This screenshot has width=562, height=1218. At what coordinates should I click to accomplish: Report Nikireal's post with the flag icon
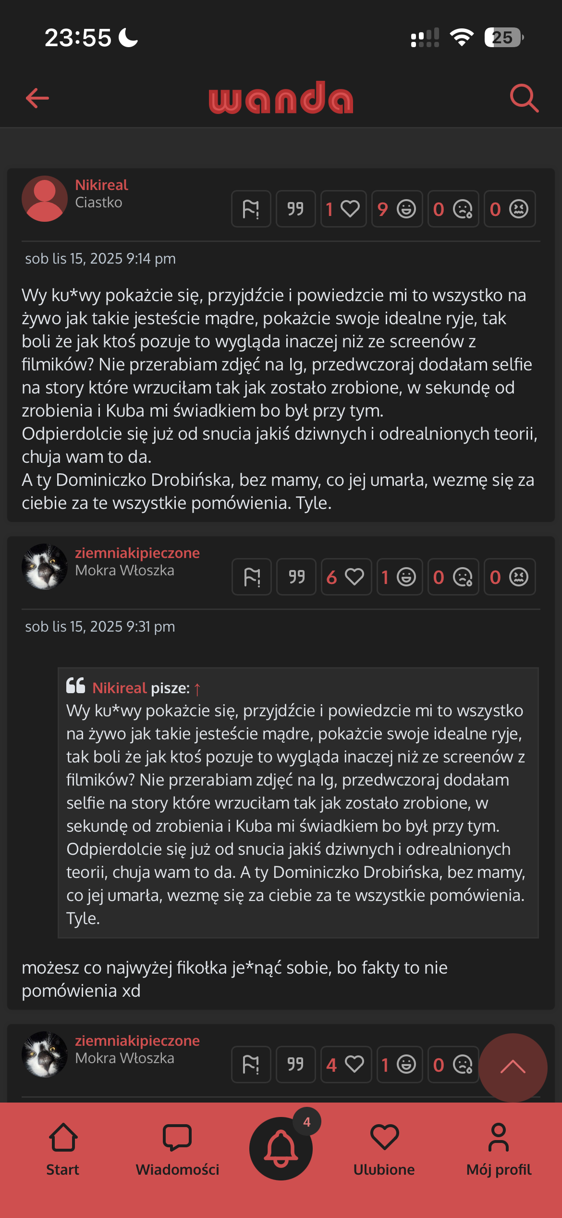251,209
